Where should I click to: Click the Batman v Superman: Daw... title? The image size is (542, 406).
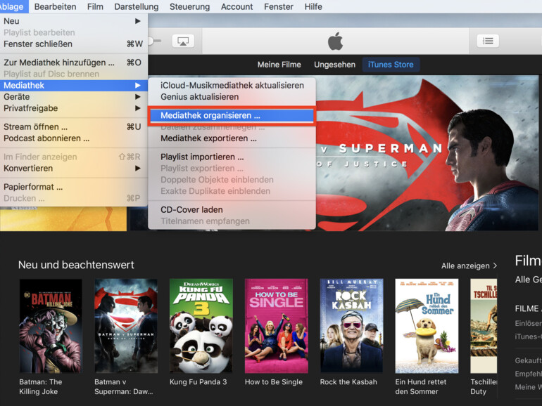(124, 386)
